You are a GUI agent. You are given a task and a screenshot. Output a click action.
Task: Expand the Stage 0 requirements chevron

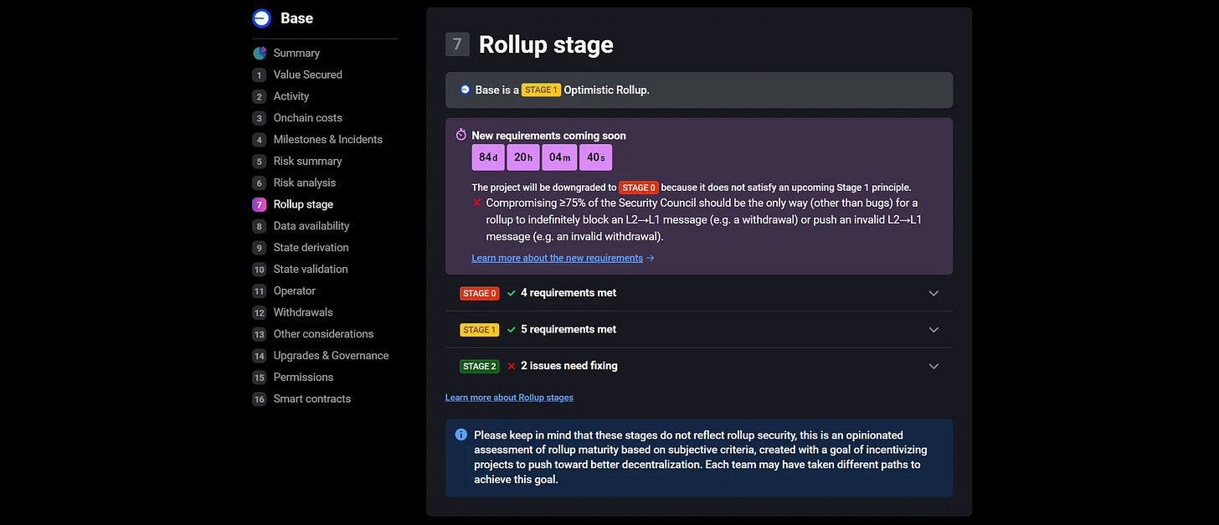click(x=934, y=293)
